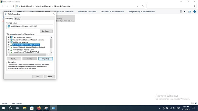Click the list scroll down arrow
Image resolution: width=198 pixels, height=111 pixels.
point(51,52)
